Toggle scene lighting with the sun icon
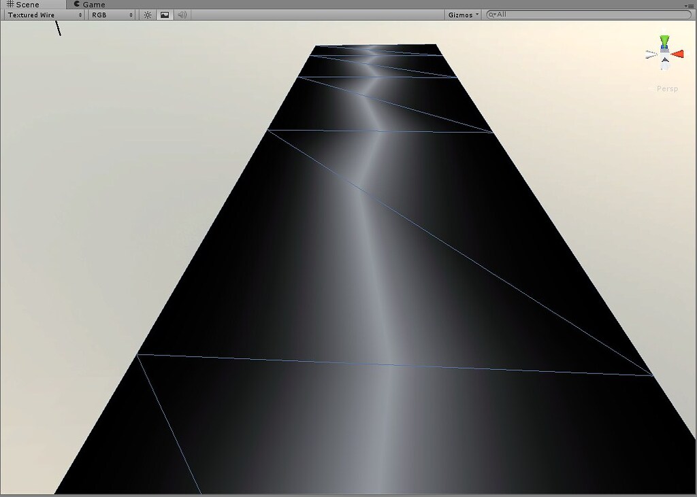 [148, 14]
